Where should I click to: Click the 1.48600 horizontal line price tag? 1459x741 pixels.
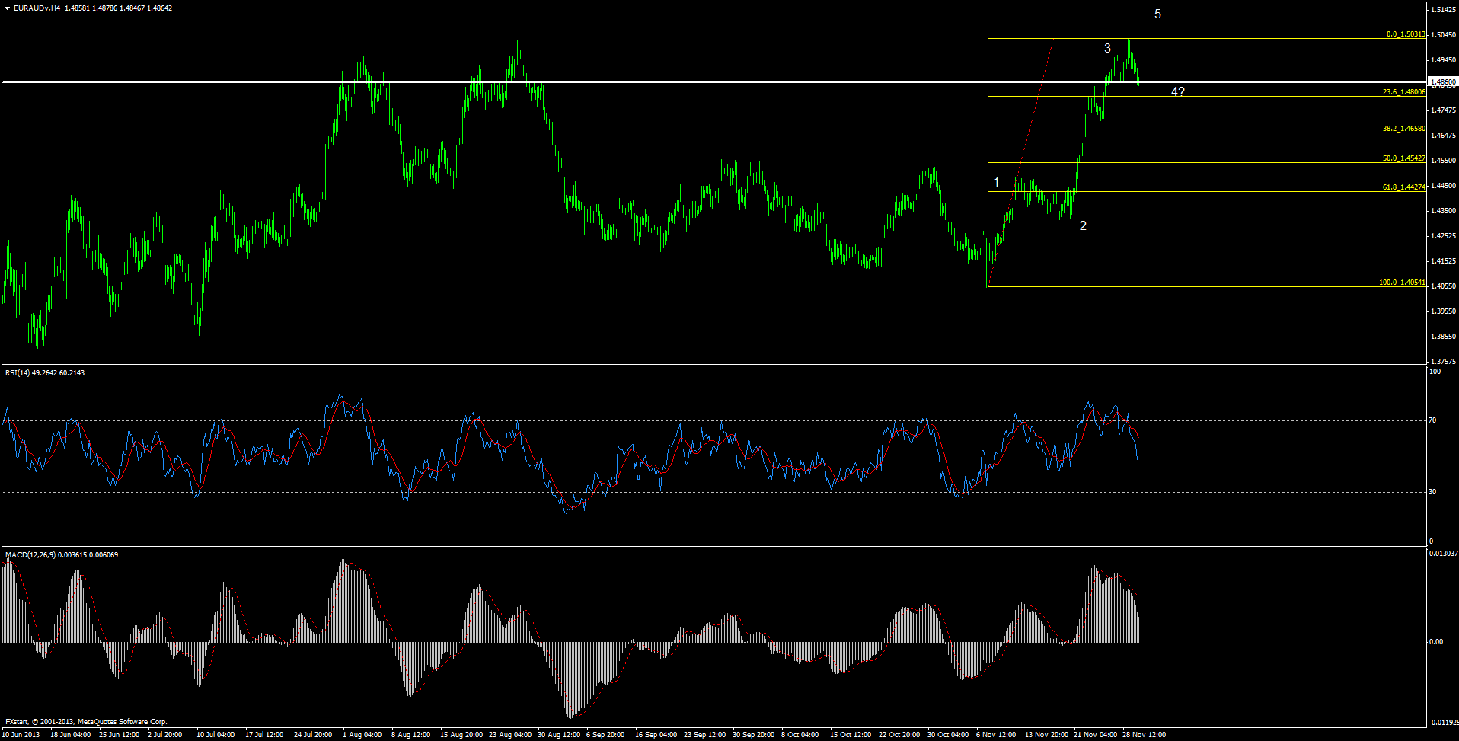coord(1444,81)
